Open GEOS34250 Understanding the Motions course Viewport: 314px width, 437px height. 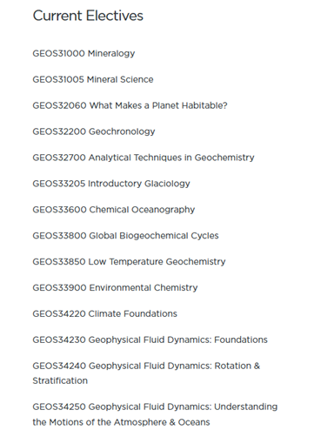155,414
